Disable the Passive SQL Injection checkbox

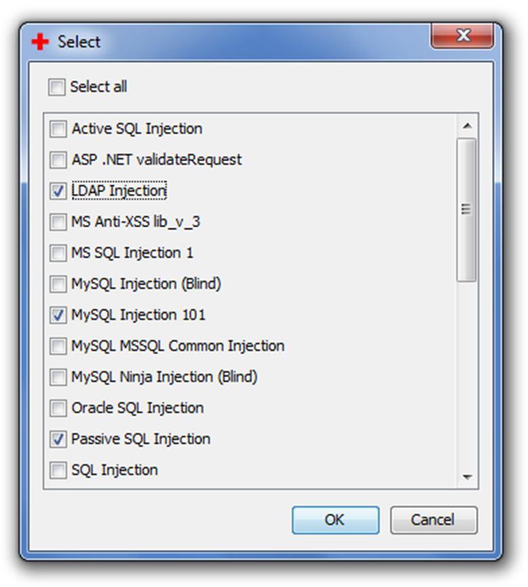pos(58,439)
